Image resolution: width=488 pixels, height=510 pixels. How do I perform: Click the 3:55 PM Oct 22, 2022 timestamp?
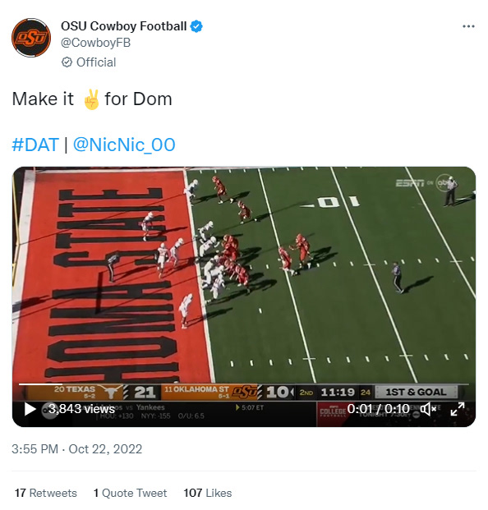pos(76,449)
